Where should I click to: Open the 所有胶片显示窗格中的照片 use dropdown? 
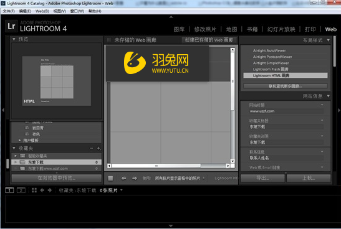coord(180,178)
